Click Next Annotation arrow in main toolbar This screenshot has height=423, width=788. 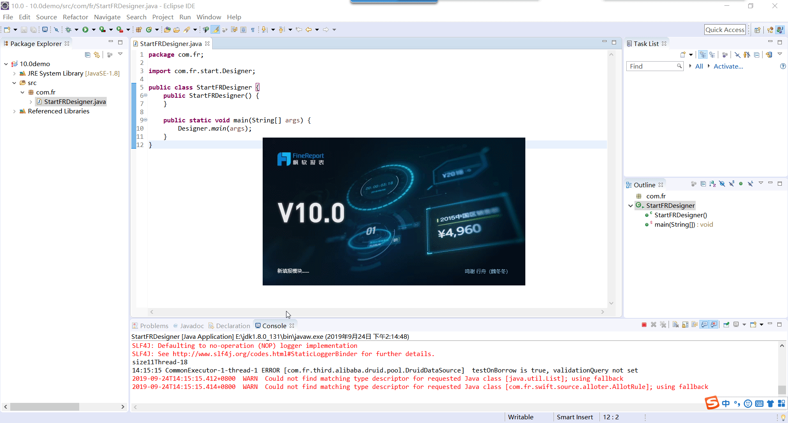265,30
